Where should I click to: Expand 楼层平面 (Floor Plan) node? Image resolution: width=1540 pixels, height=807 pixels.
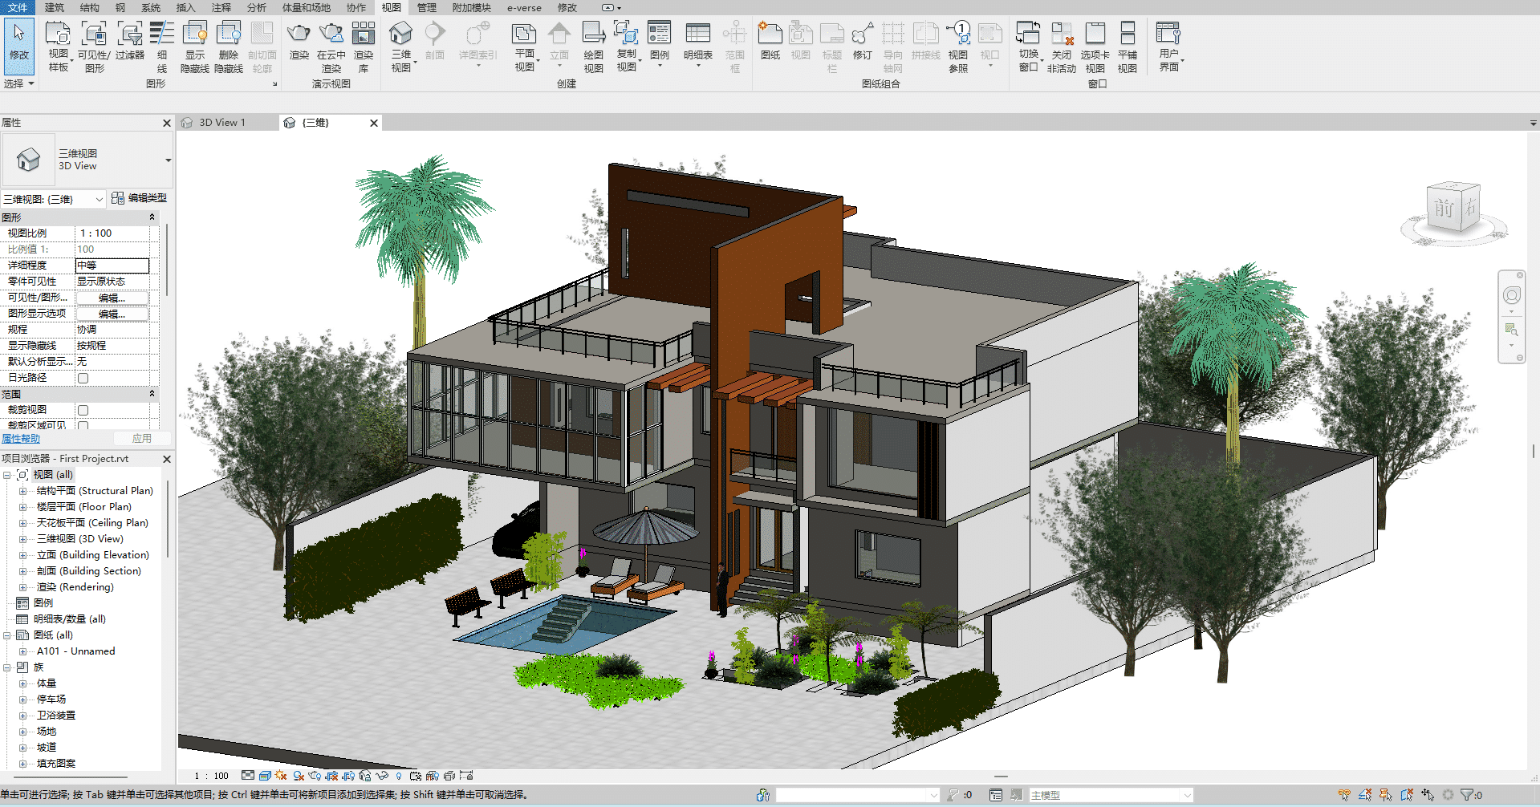click(22, 507)
